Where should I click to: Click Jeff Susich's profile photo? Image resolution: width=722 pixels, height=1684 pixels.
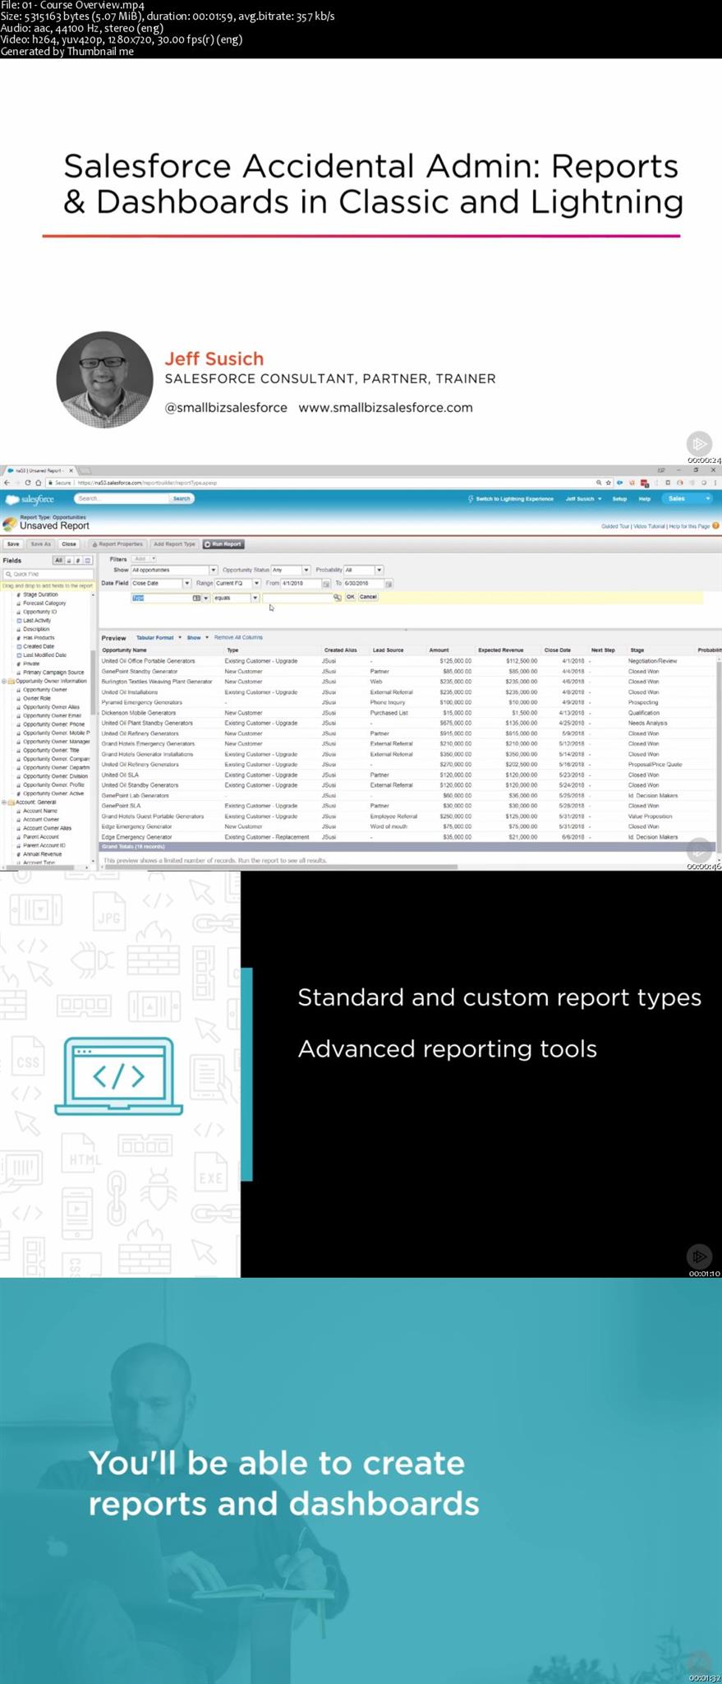pos(104,380)
